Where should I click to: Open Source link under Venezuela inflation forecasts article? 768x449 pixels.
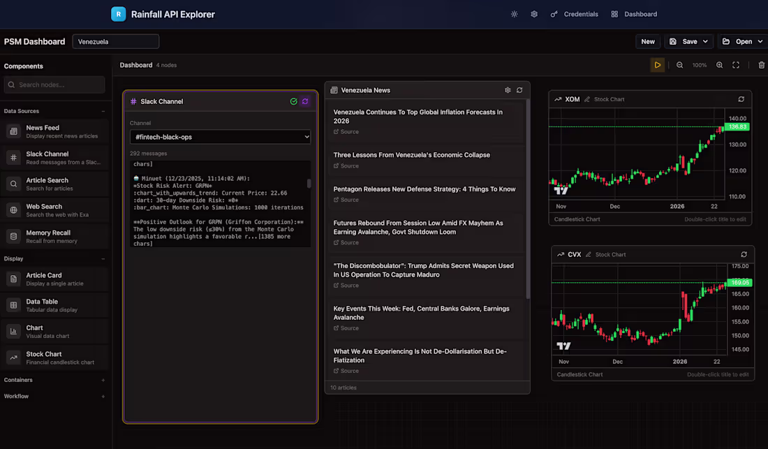tap(346, 132)
